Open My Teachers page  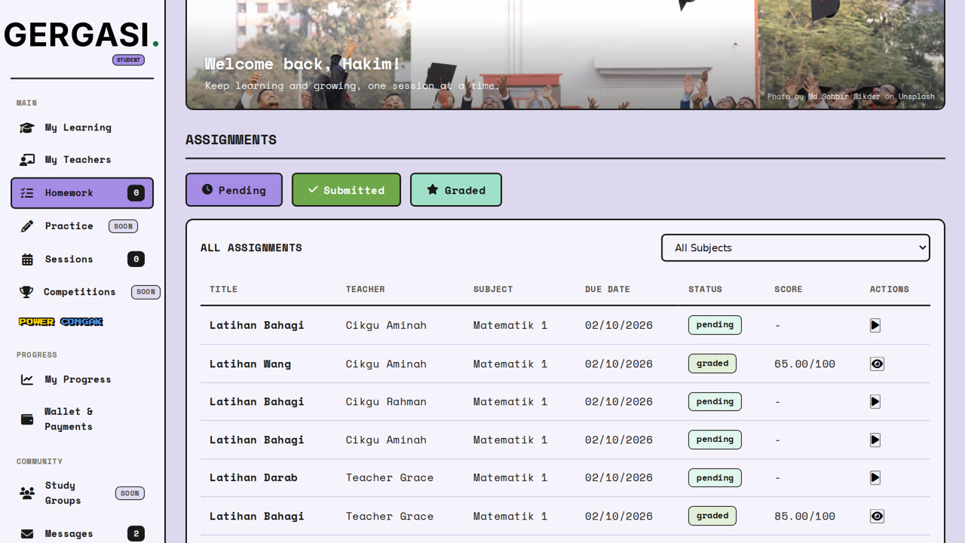pos(82,160)
